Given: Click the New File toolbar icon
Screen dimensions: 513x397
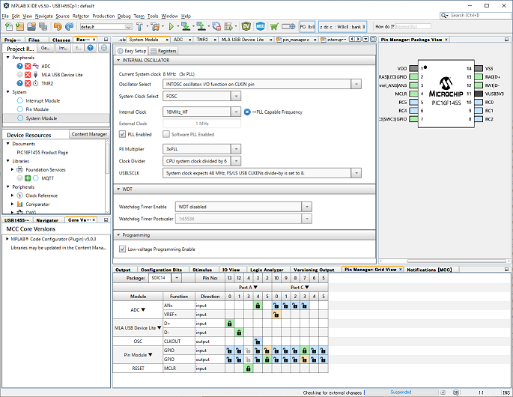Looking at the screenshot, I should click(x=9, y=26).
